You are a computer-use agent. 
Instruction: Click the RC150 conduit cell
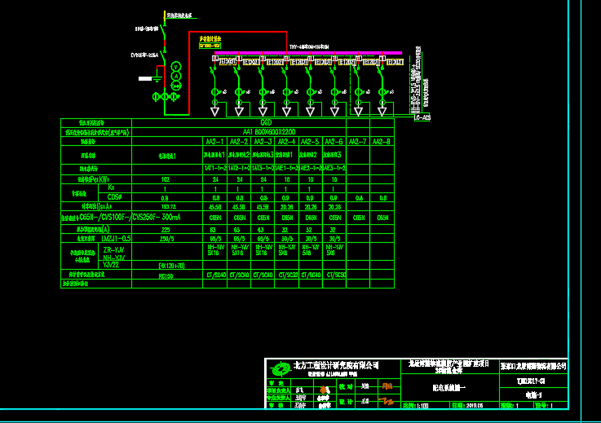coord(166,275)
